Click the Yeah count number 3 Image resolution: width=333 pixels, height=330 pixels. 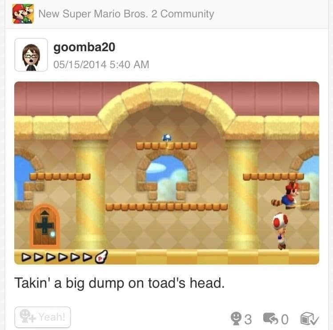click(x=248, y=319)
